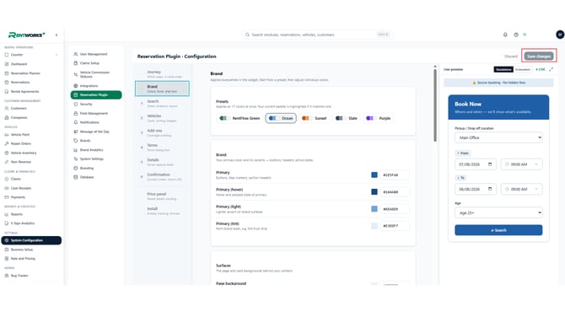Click Discard
This screenshot has height=317, width=565.
coord(510,56)
